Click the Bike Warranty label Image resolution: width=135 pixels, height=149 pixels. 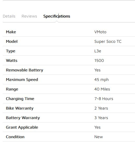click(x=20, y=108)
